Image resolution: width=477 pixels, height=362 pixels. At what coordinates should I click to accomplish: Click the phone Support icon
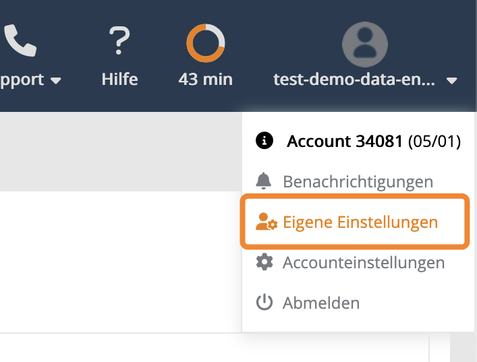click(x=20, y=42)
